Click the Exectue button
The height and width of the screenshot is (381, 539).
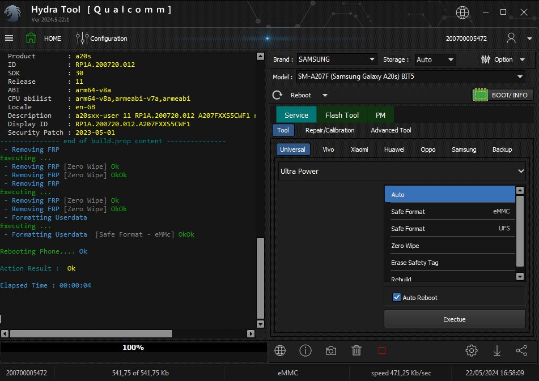(455, 319)
